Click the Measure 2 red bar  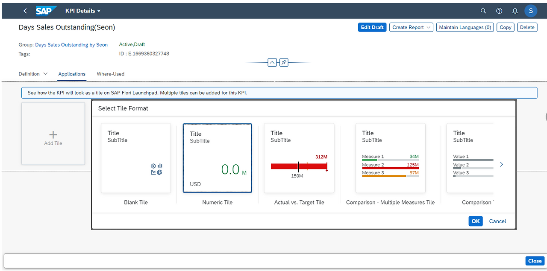pyautogui.click(x=391, y=168)
